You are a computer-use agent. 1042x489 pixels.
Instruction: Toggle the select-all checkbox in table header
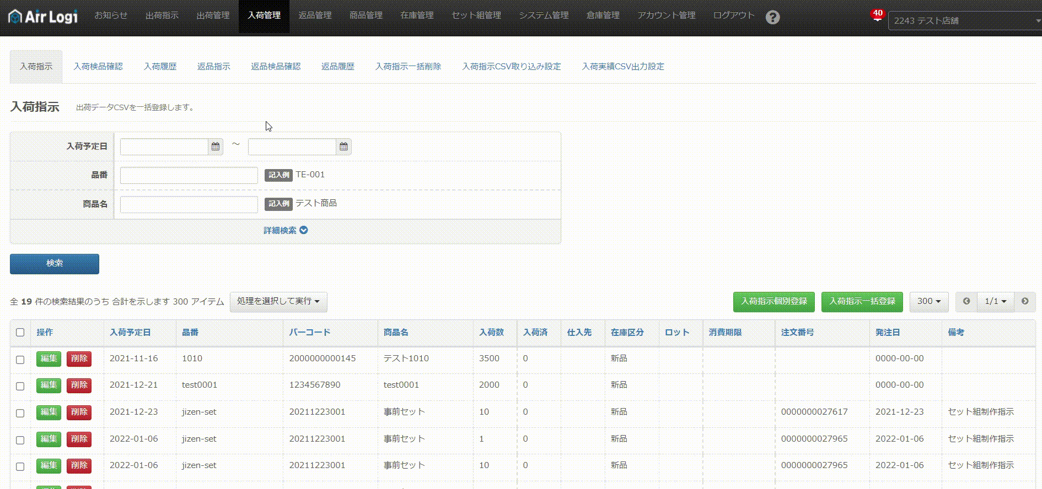coord(20,332)
